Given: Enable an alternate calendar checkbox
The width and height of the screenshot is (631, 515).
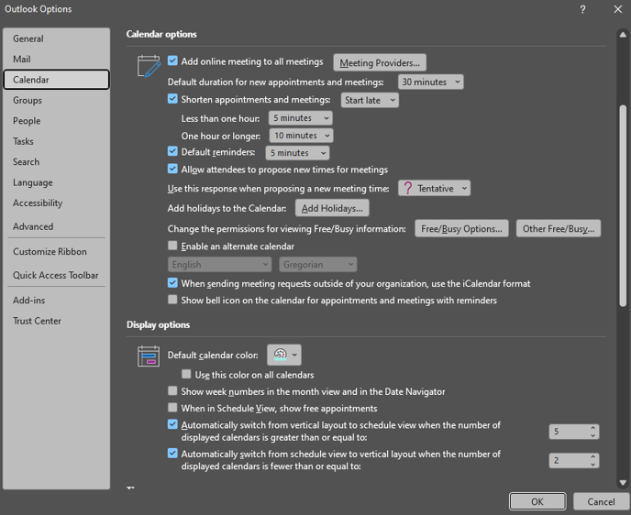Looking at the screenshot, I should tap(172, 246).
